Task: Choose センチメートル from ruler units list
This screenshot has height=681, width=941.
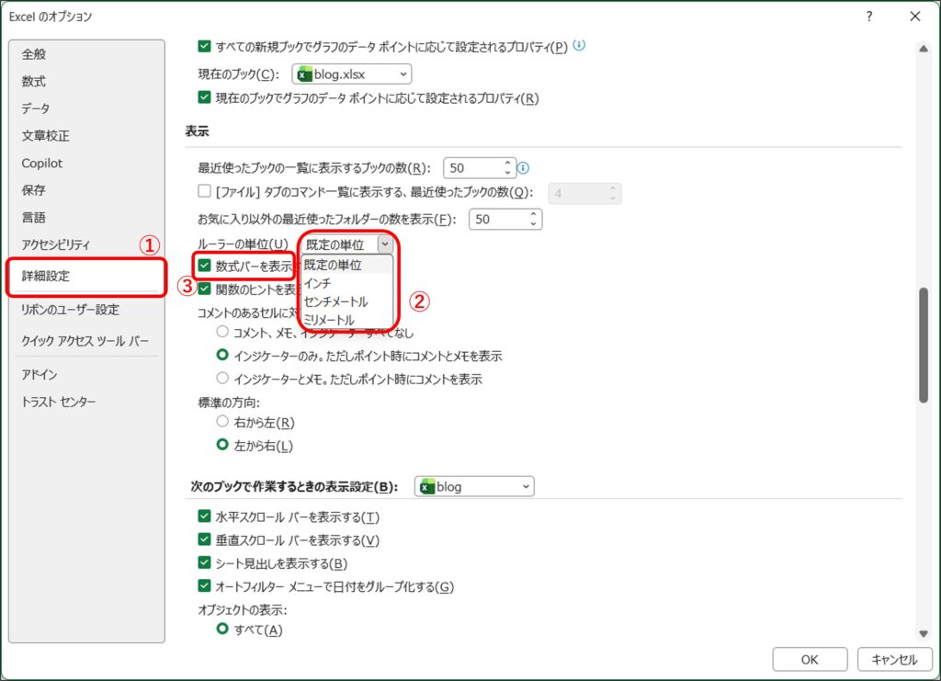Action: point(335,301)
